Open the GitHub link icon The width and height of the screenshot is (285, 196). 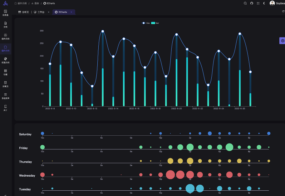252,3
